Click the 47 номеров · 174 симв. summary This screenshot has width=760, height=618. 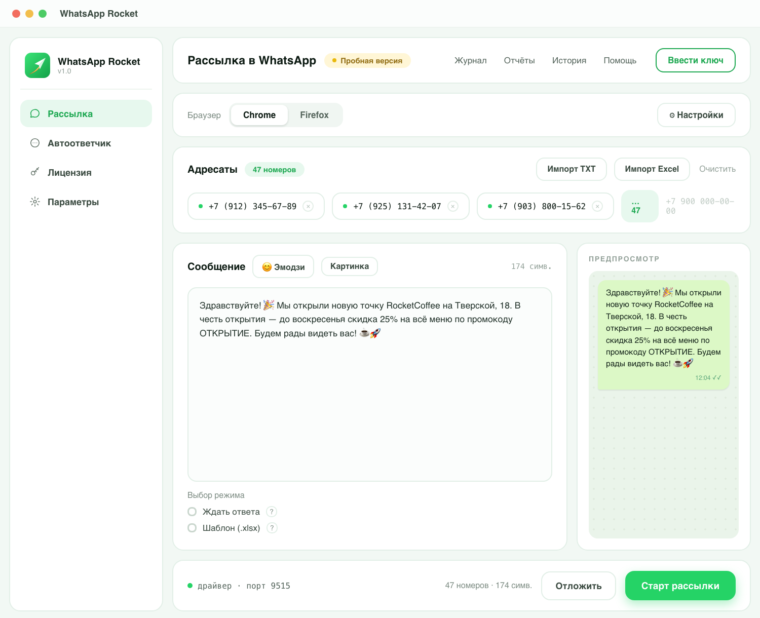pyautogui.click(x=488, y=586)
